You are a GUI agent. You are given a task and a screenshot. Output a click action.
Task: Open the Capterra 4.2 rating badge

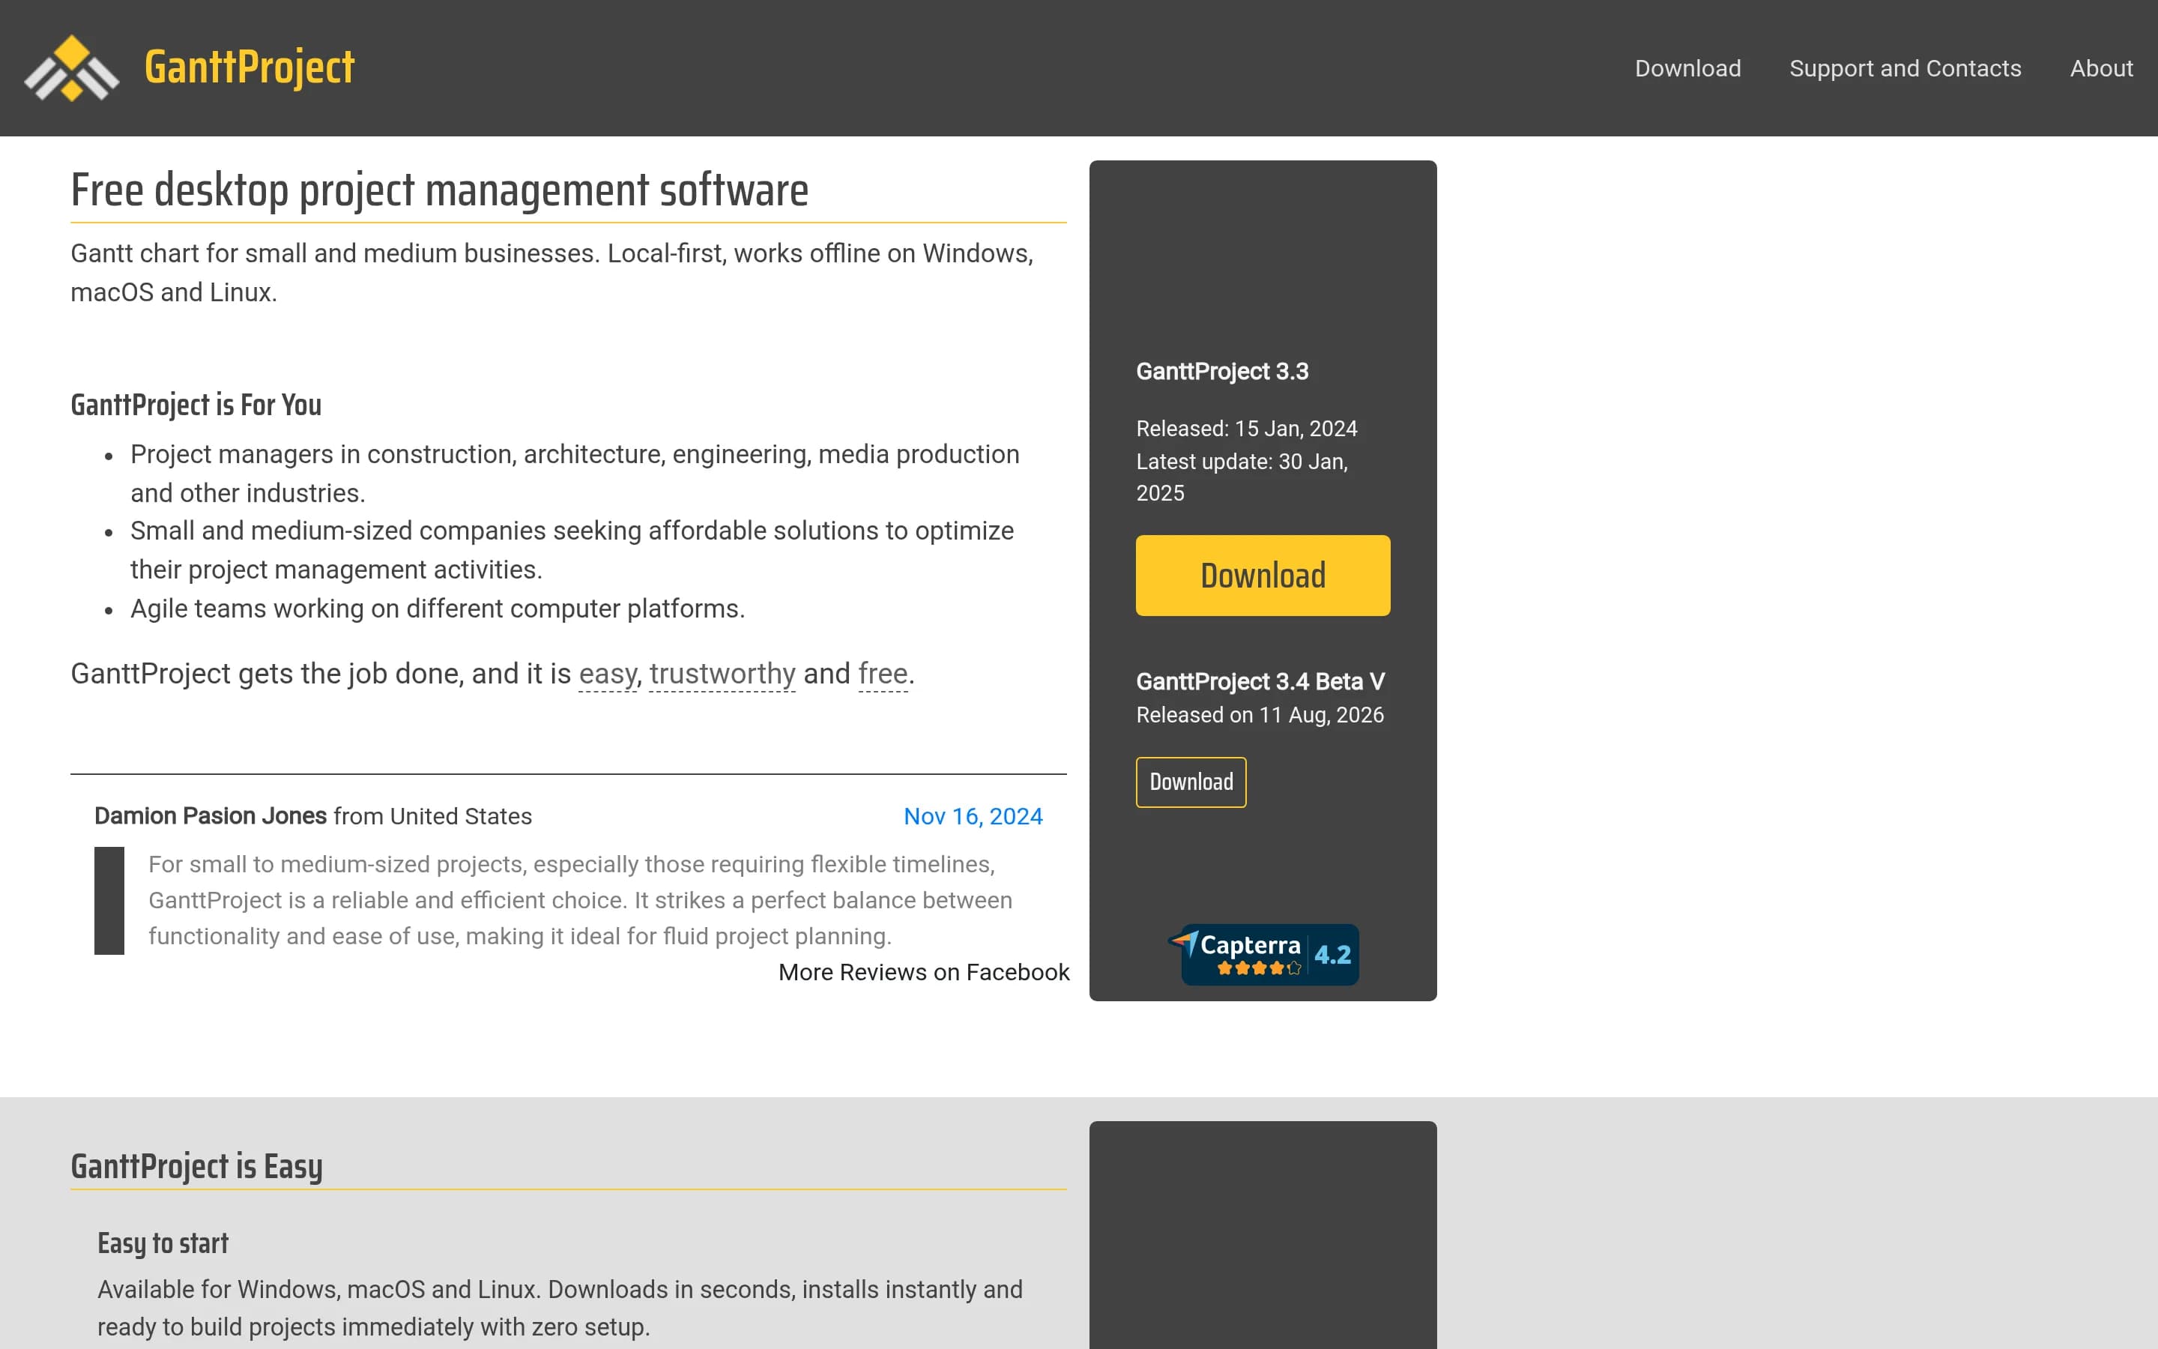(1263, 955)
